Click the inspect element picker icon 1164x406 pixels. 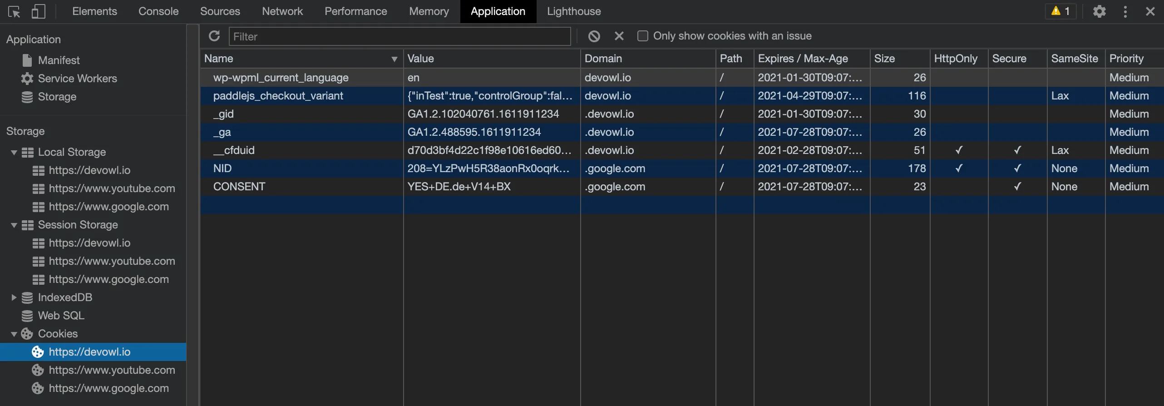click(14, 12)
